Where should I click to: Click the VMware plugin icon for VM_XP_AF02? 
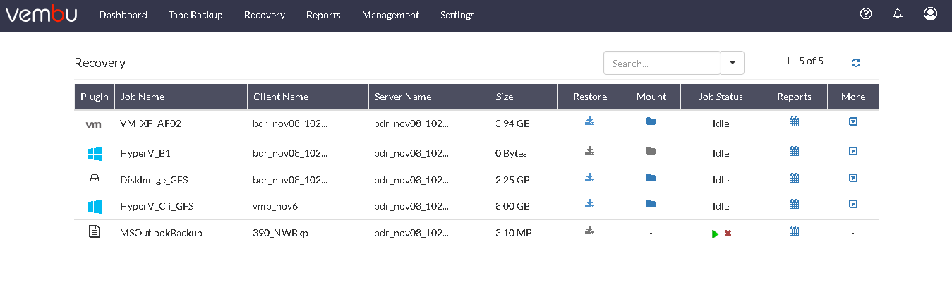(x=93, y=125)
